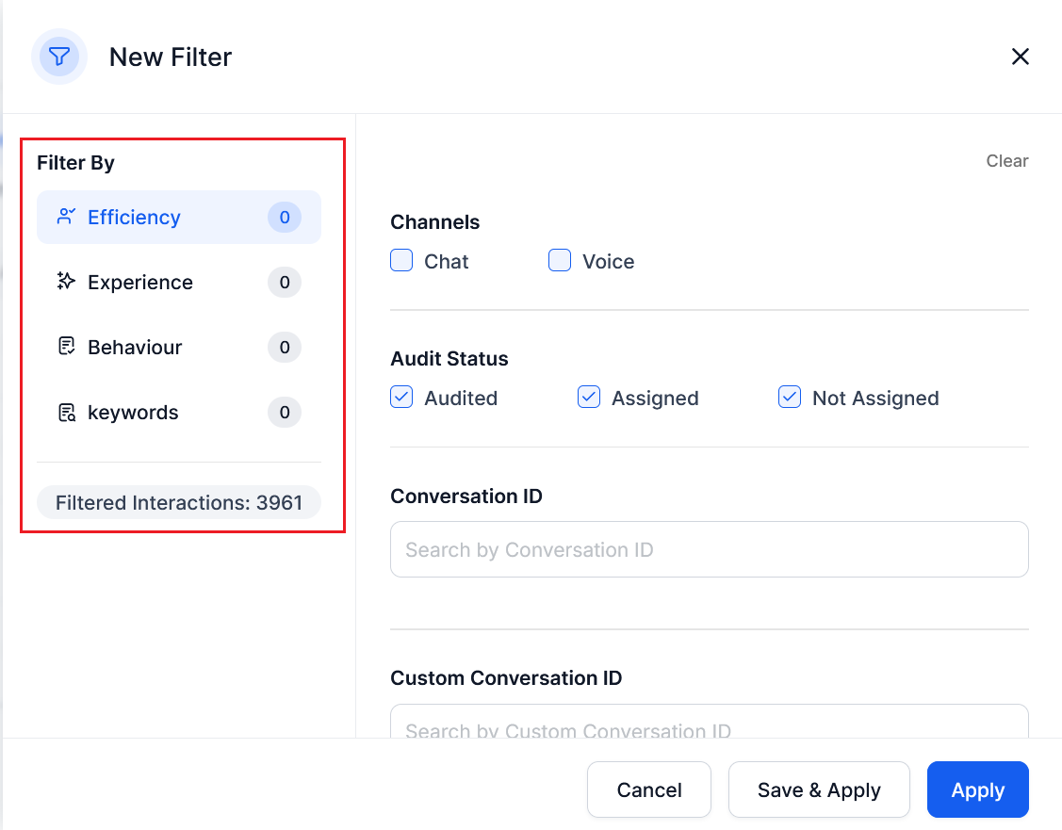Screen dimensions: 1062x830
Task: Click the funnel filter icon in header
Action: pos(59,57)
